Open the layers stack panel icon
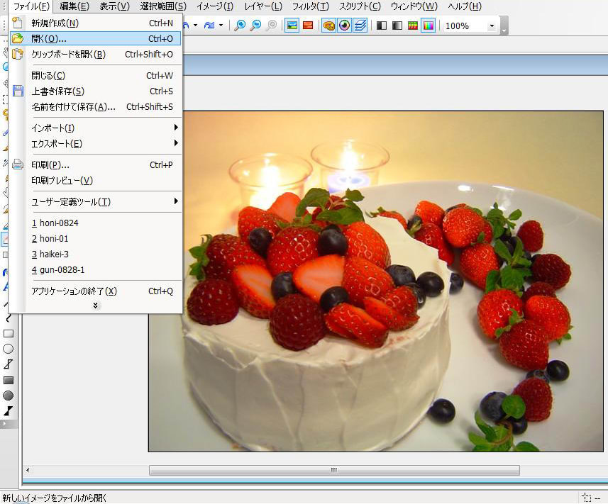This screenshot has height=504, width=608. [x=360, y=26]
